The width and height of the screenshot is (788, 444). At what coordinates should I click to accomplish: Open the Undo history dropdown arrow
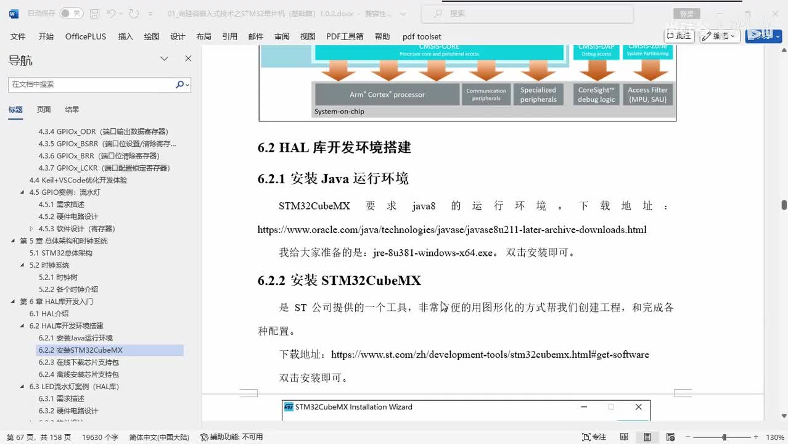point(121,13)
